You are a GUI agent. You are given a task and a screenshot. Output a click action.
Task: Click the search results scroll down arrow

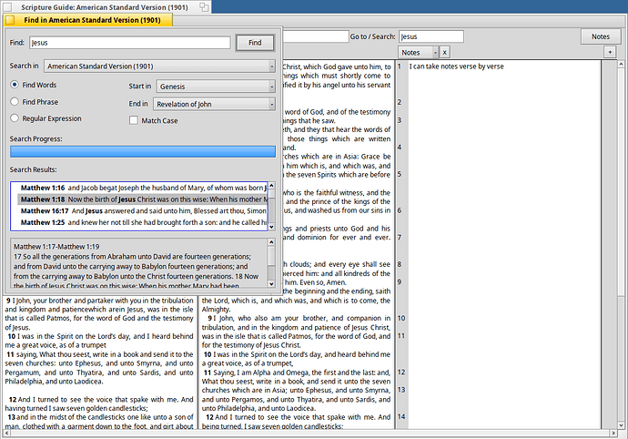pyautogui.click(x=271, y=227)
